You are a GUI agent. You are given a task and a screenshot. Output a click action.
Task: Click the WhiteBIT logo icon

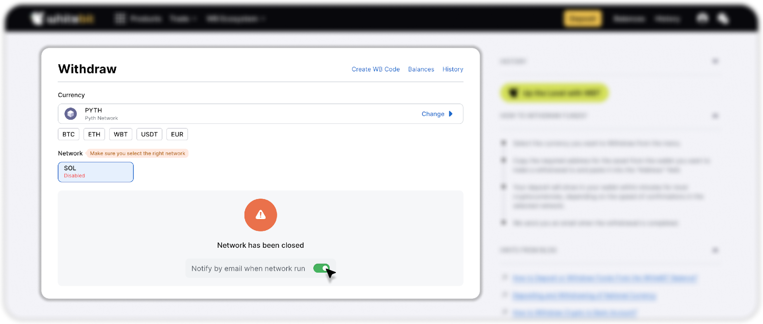[x=37, y=19]
